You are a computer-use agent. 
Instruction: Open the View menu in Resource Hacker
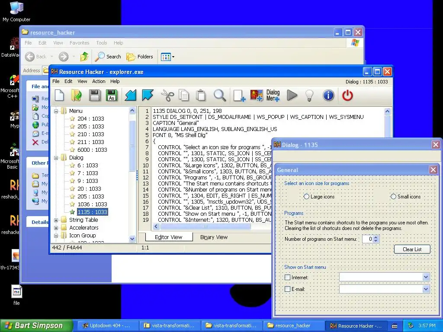(x=82, y=81)
